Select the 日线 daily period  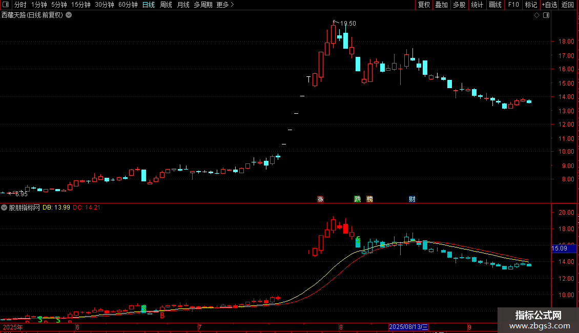coord(149,5)
